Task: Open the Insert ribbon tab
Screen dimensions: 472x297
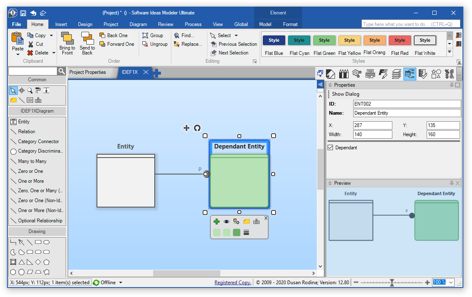Action: (x=61, y=24)
